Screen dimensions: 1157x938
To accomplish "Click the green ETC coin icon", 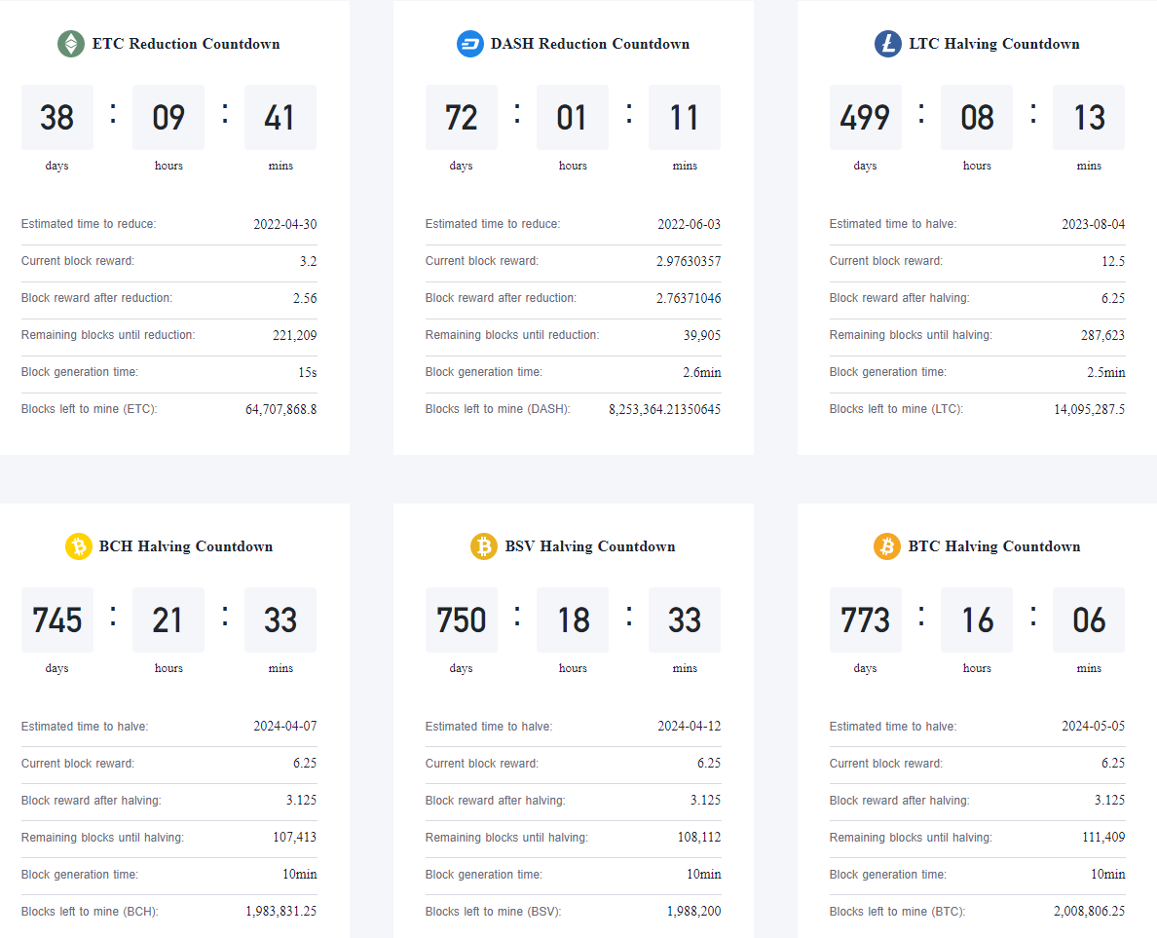I will [x=71, y=44].
